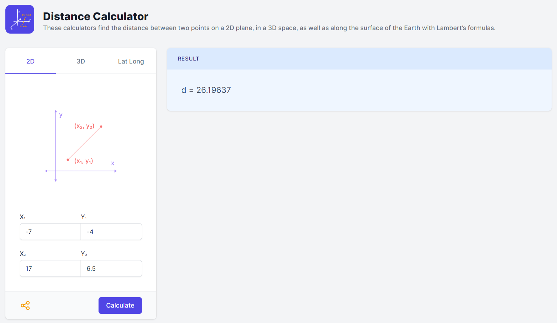Screen dimensions: 557x323
Task: Click the RESULT panel header
Action: tap(188, 59)
